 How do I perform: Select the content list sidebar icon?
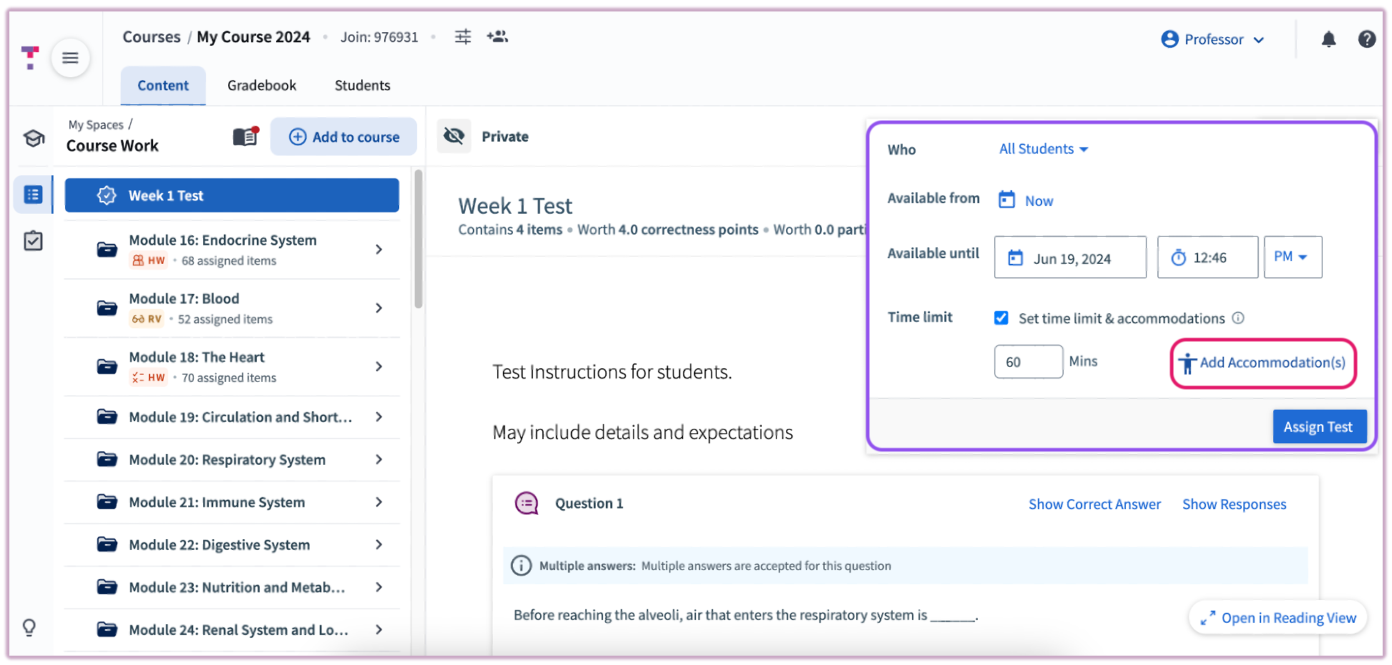pyautogui.click(x=34, y=194)
